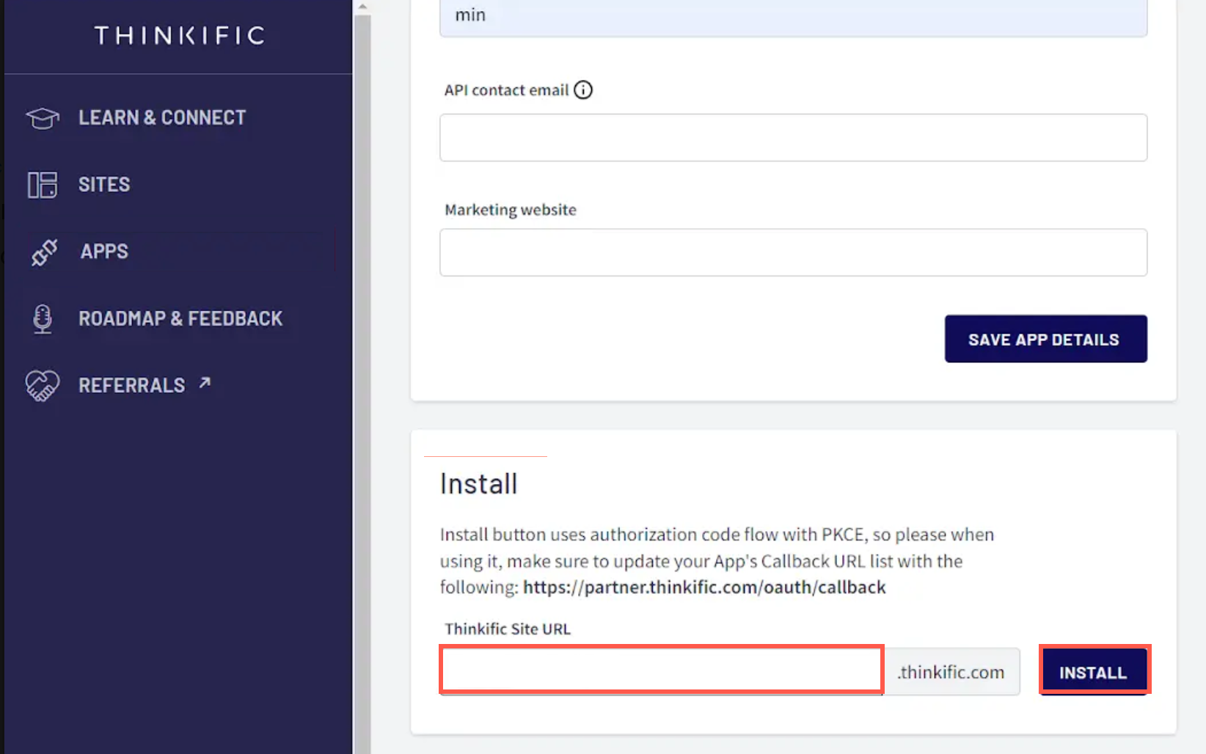Click into the Marketing website field

(x=793, y=252)
